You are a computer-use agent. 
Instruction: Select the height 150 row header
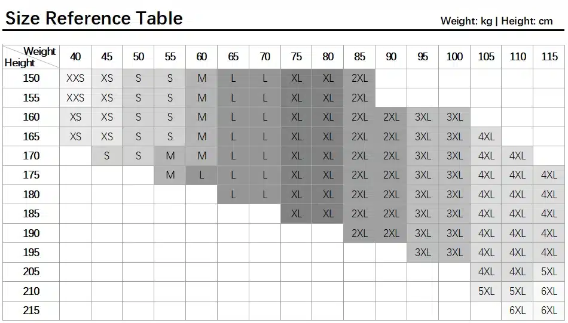tap(31, 78)
